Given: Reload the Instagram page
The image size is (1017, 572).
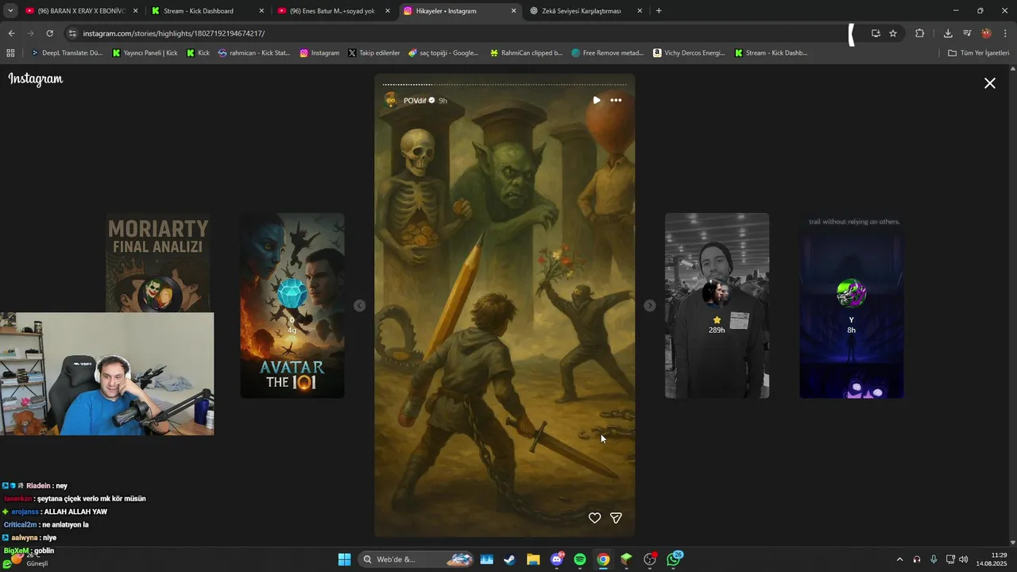Looking at the screenshot, I should 50,33.
